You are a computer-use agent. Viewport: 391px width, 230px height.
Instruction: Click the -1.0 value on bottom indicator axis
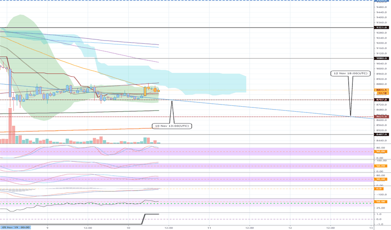[x=379, y=224]
